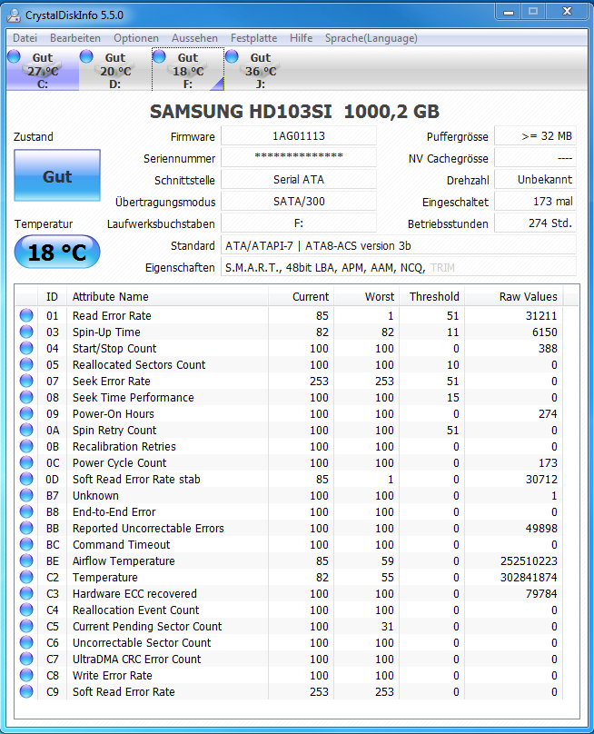Click the Schnittstelle field Serial ATA
Screen dimensions: 594x734
[299, 179]
